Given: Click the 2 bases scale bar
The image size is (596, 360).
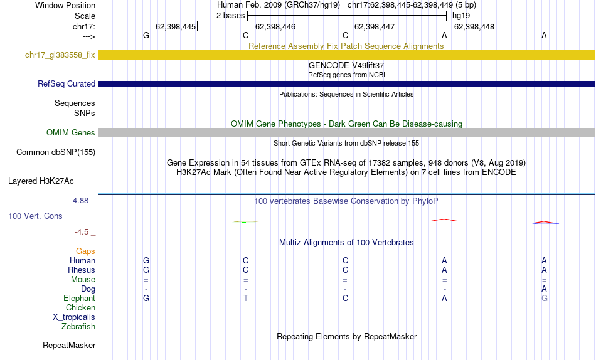Looking at the screenshot, I should pos(347,16).
